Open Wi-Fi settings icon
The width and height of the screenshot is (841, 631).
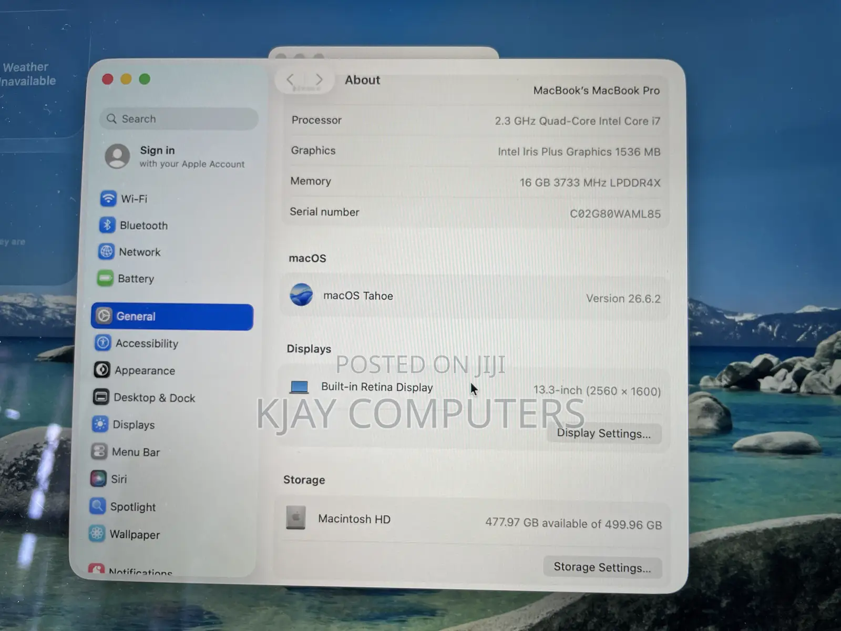point(108,198)
